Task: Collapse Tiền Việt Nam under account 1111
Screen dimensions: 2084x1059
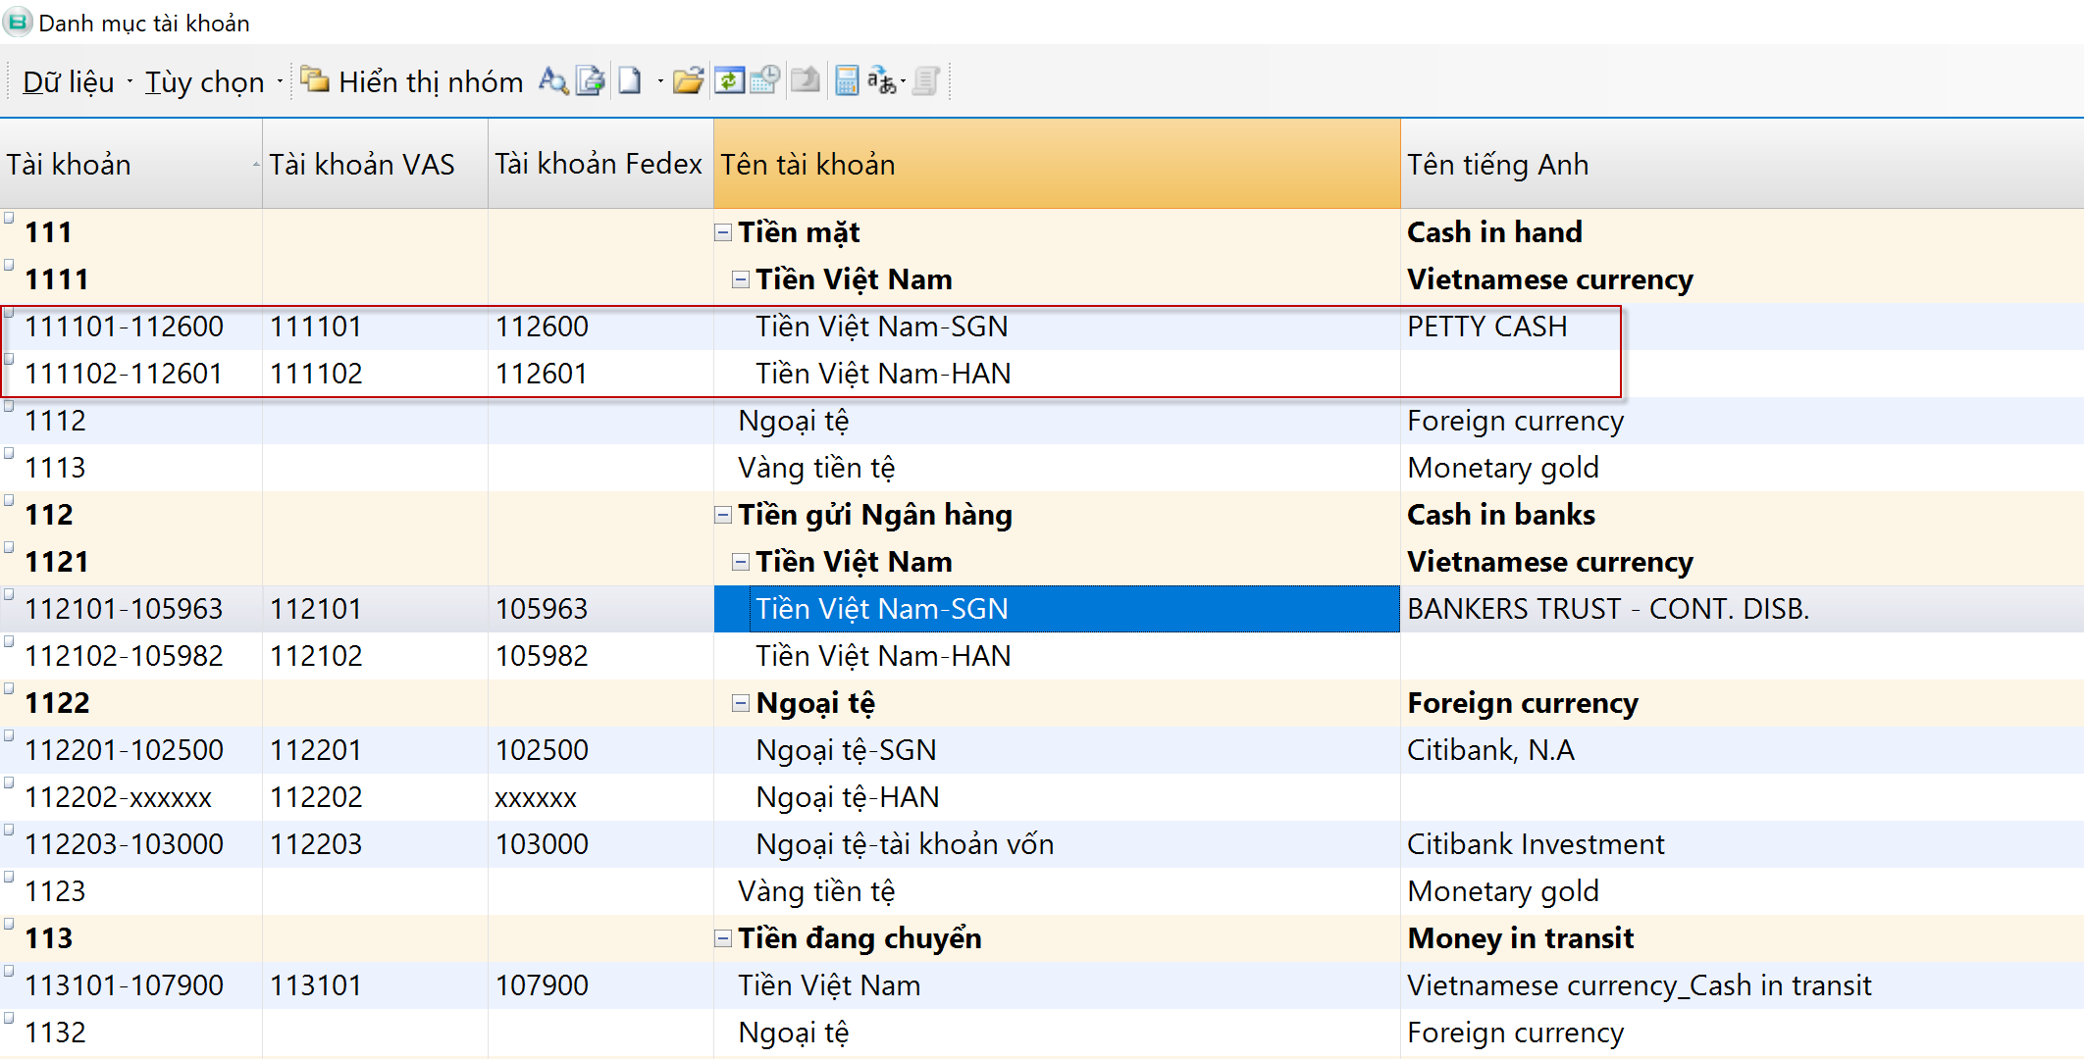Action: tap(741, 279)
